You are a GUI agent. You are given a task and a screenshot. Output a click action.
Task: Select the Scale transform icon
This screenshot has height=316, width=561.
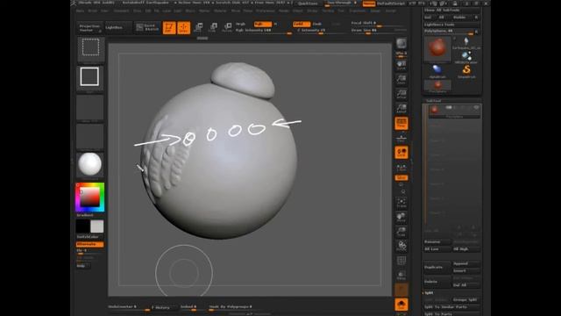coord(213,27)
